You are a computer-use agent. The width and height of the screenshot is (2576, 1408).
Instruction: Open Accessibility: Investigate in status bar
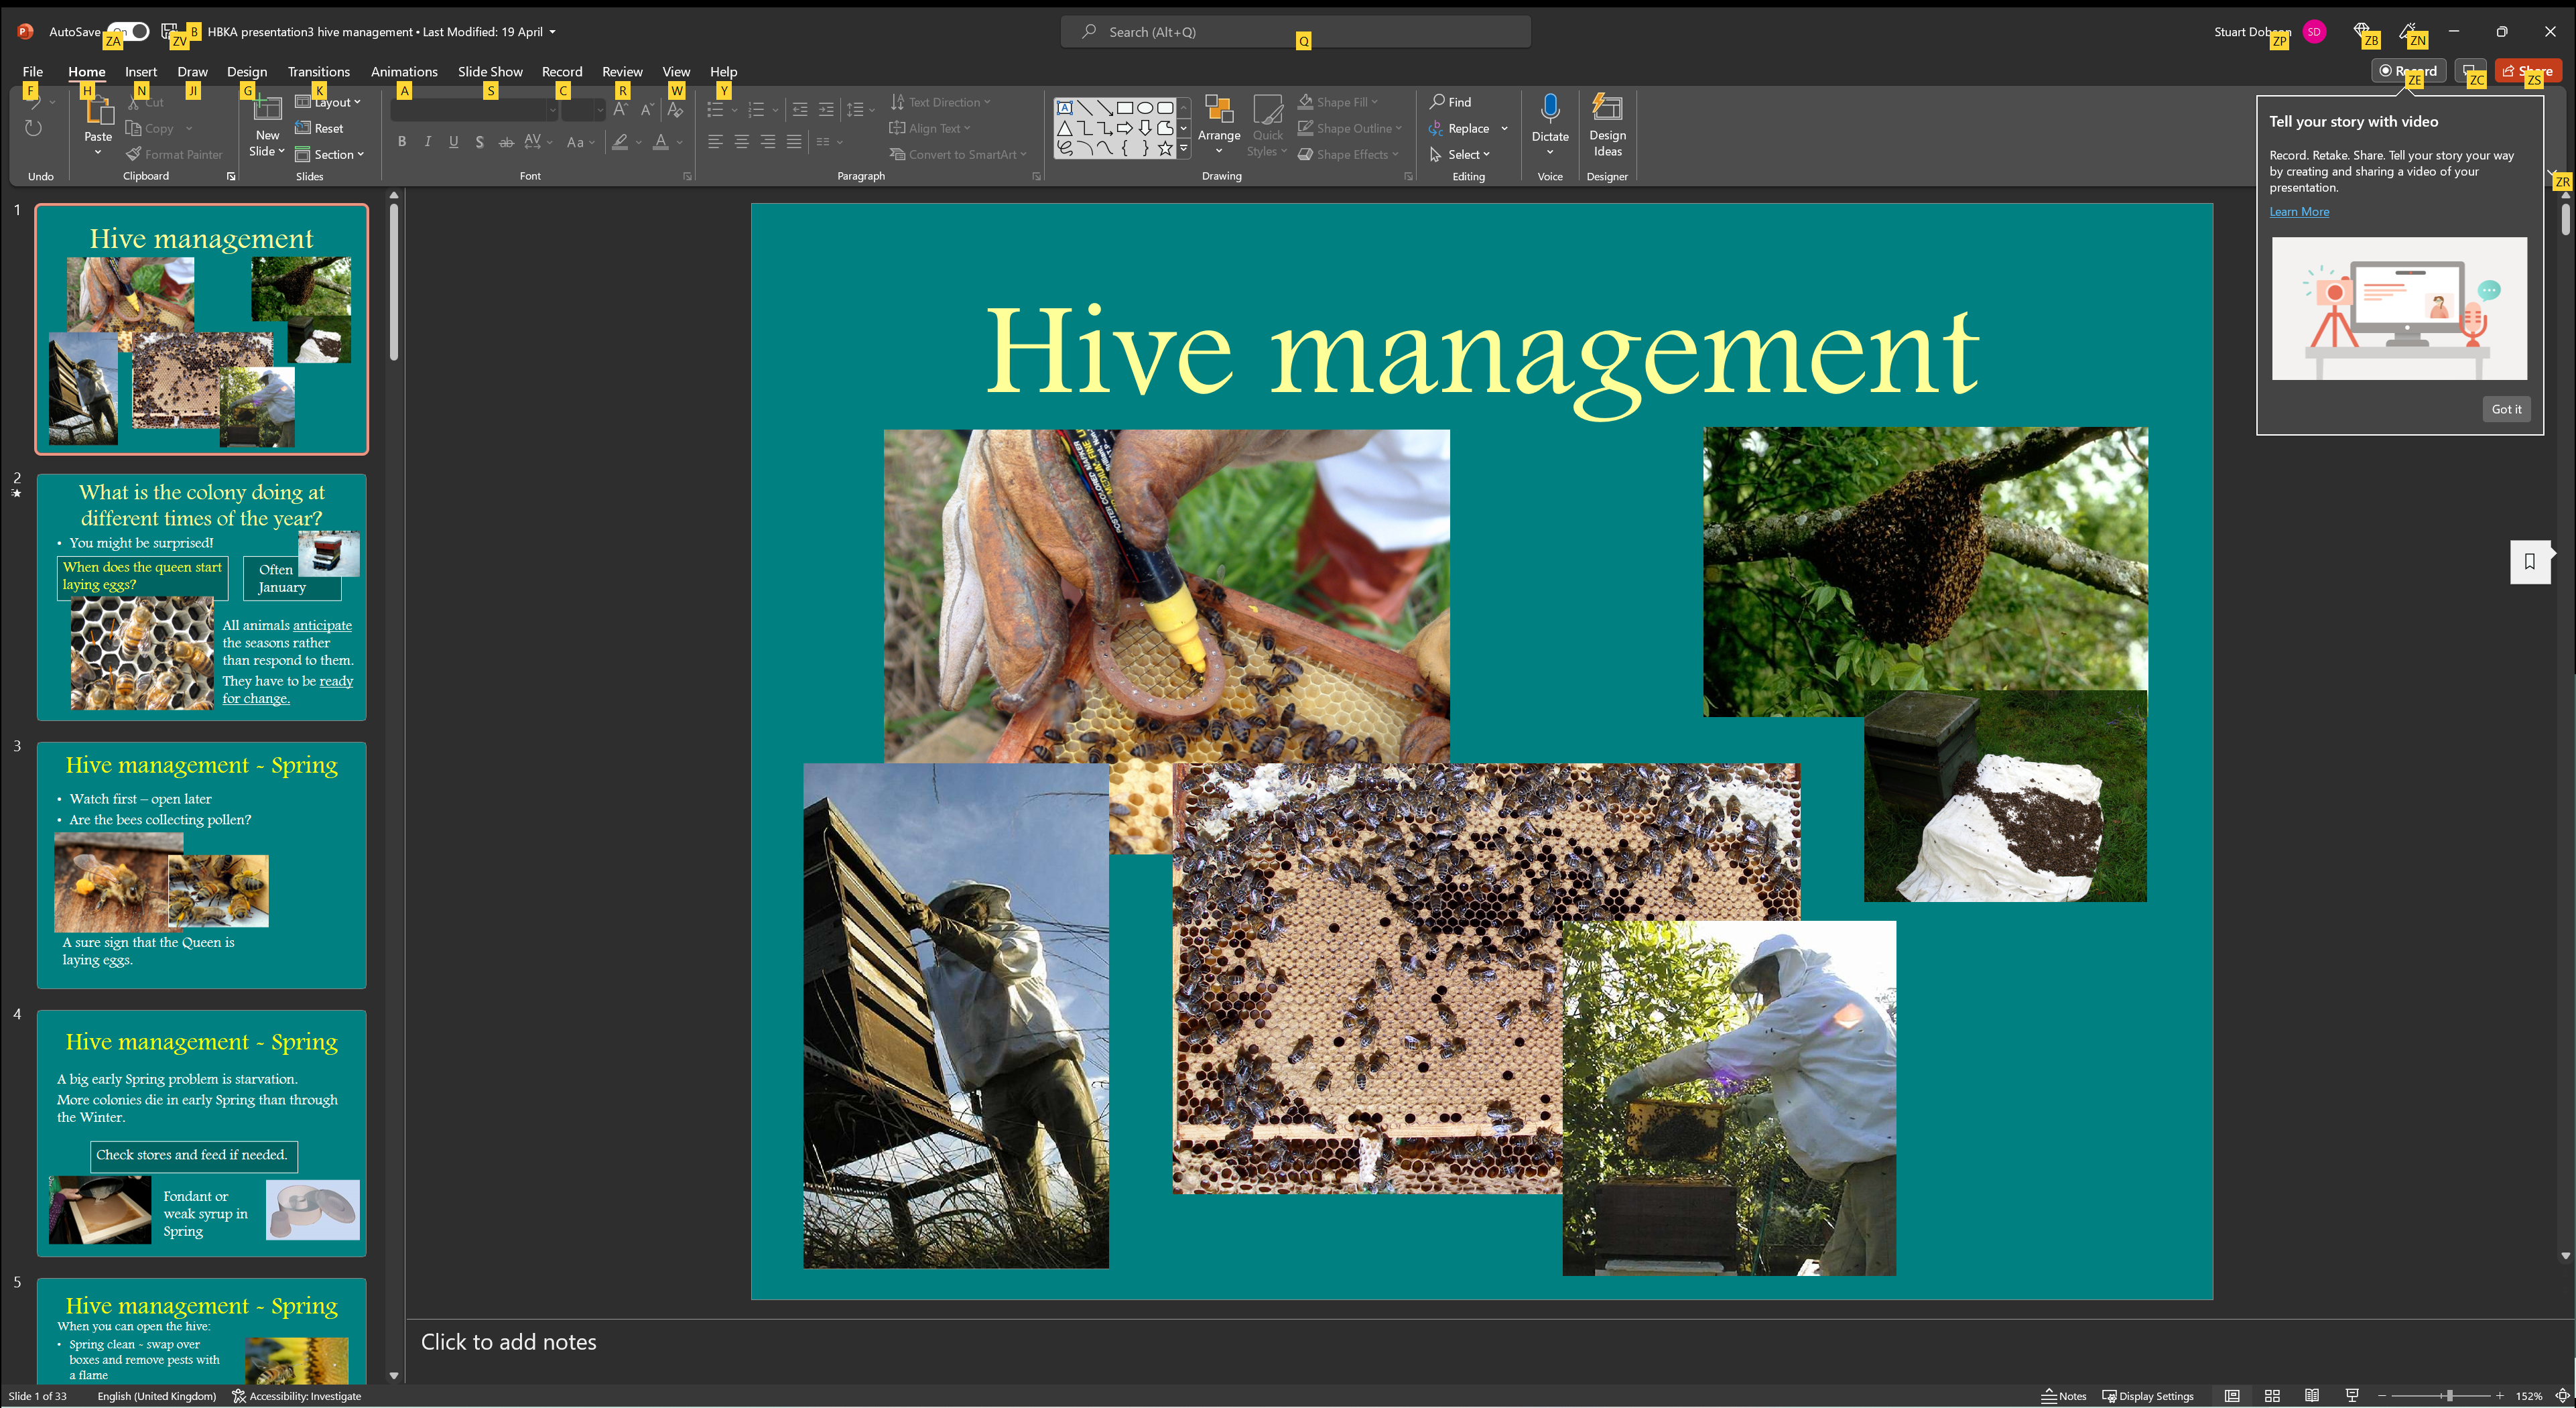coord(296,1396)
